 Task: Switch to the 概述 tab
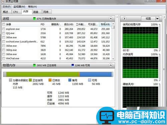pos(7,12)
